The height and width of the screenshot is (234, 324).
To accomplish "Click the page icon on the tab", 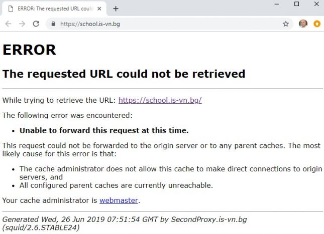I will 11,9.
